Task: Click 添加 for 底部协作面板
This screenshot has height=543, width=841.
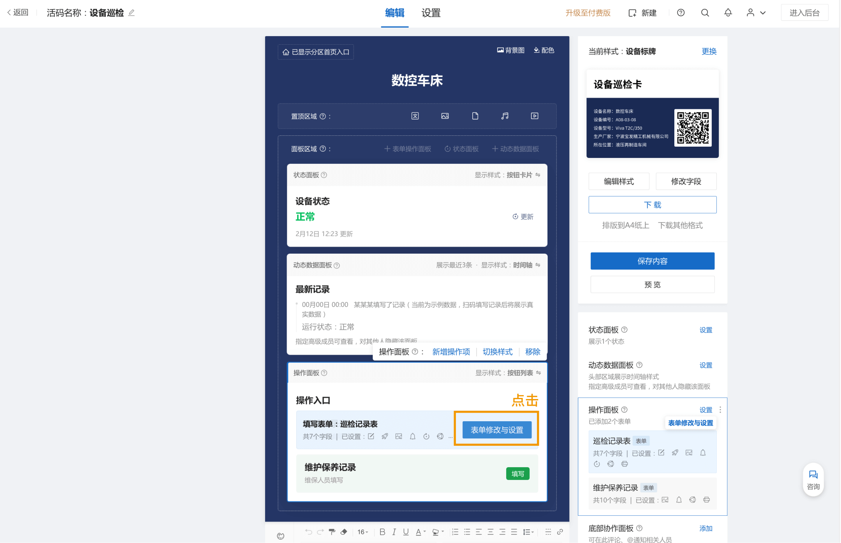Action: 706,528
